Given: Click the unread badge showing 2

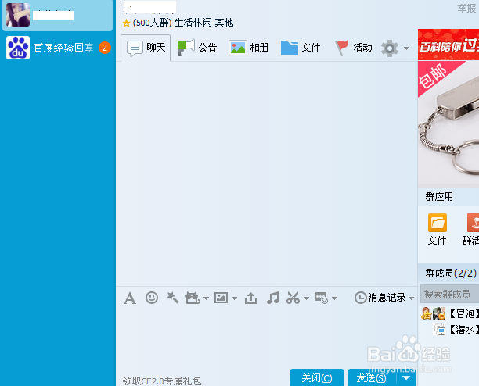Looking at the screenshot, I should click(x=104, y=48).
